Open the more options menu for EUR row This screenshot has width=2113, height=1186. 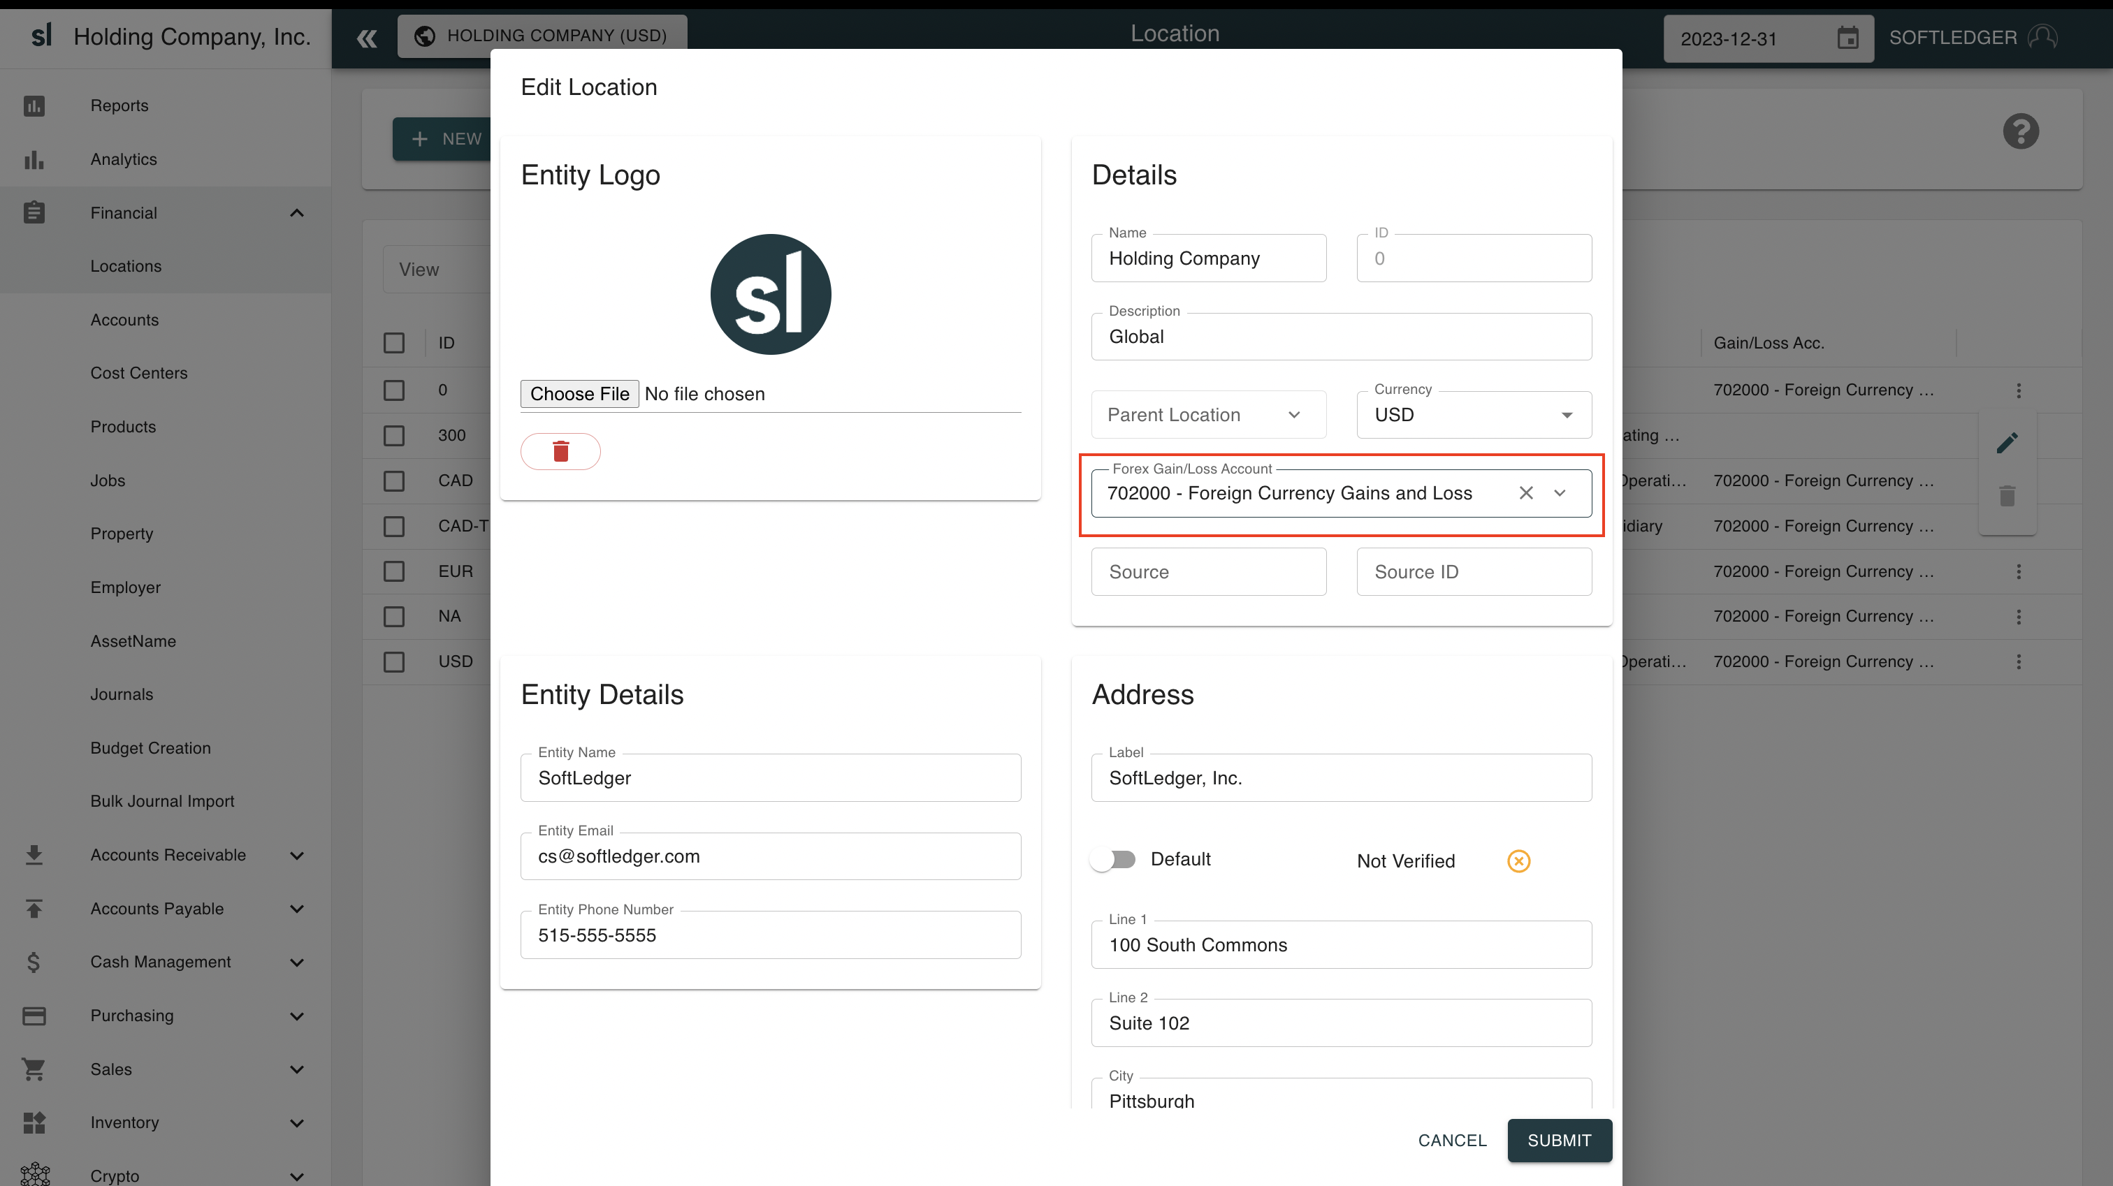point(2018,571)
